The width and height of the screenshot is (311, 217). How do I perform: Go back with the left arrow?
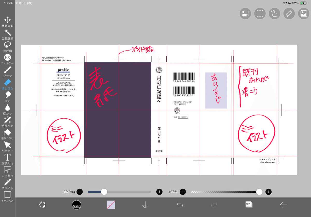coord(283,205)
